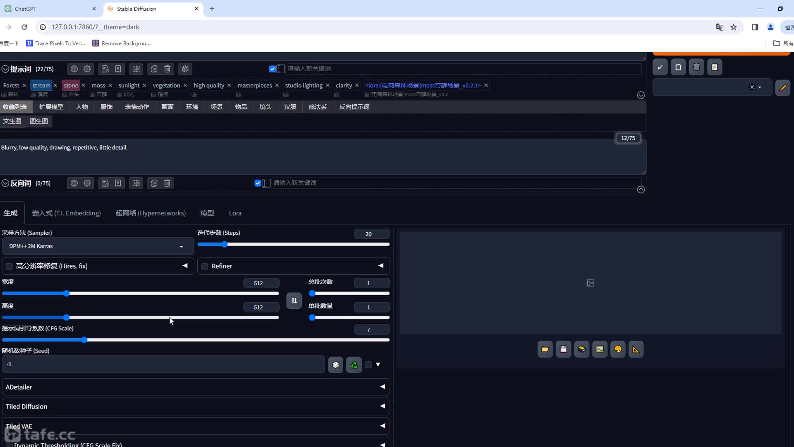This screenshot has height=447, width=794.
Task: Remove the lora moss tag with its X
Action: tap(486, 85)
